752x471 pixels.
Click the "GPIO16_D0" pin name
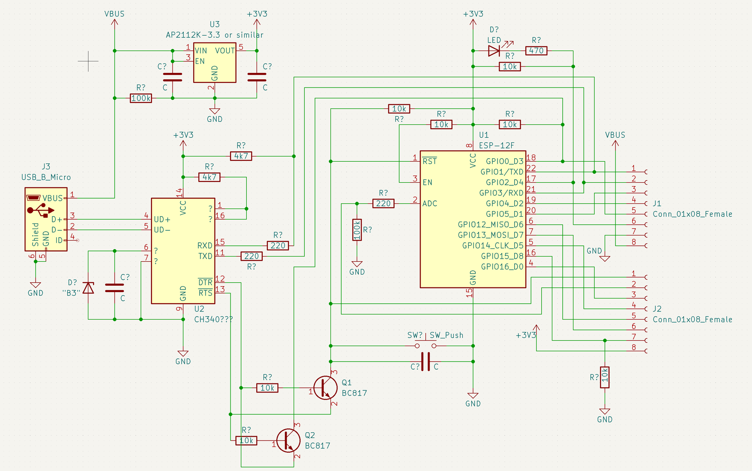(502, 266)
